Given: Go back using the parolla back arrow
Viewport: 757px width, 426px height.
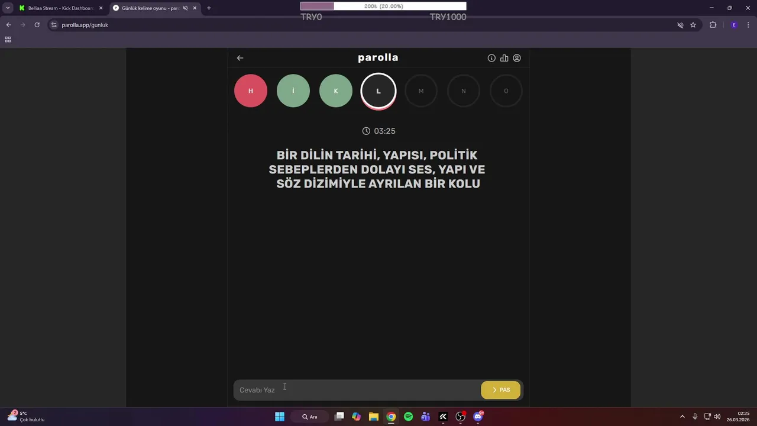Looking at the screenshot, I should pyautogui.click(x=240, y=58).
